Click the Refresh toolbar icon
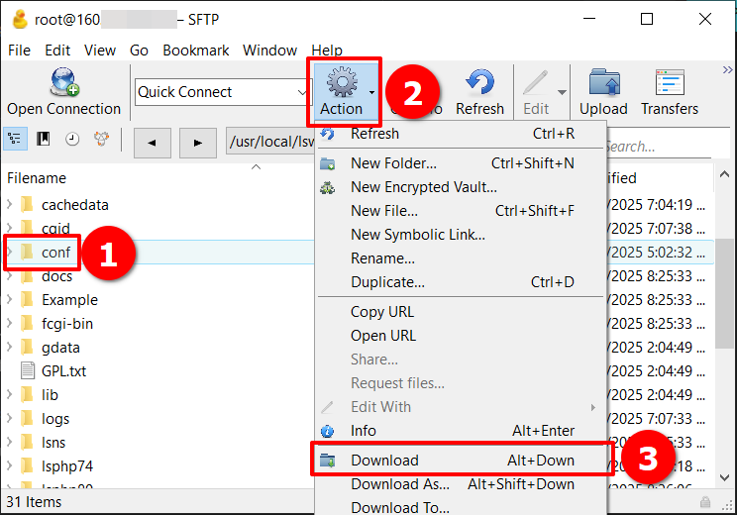 [480, 82]
